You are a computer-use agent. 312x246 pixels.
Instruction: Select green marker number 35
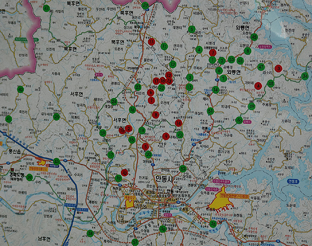click(x=213, y=224)
